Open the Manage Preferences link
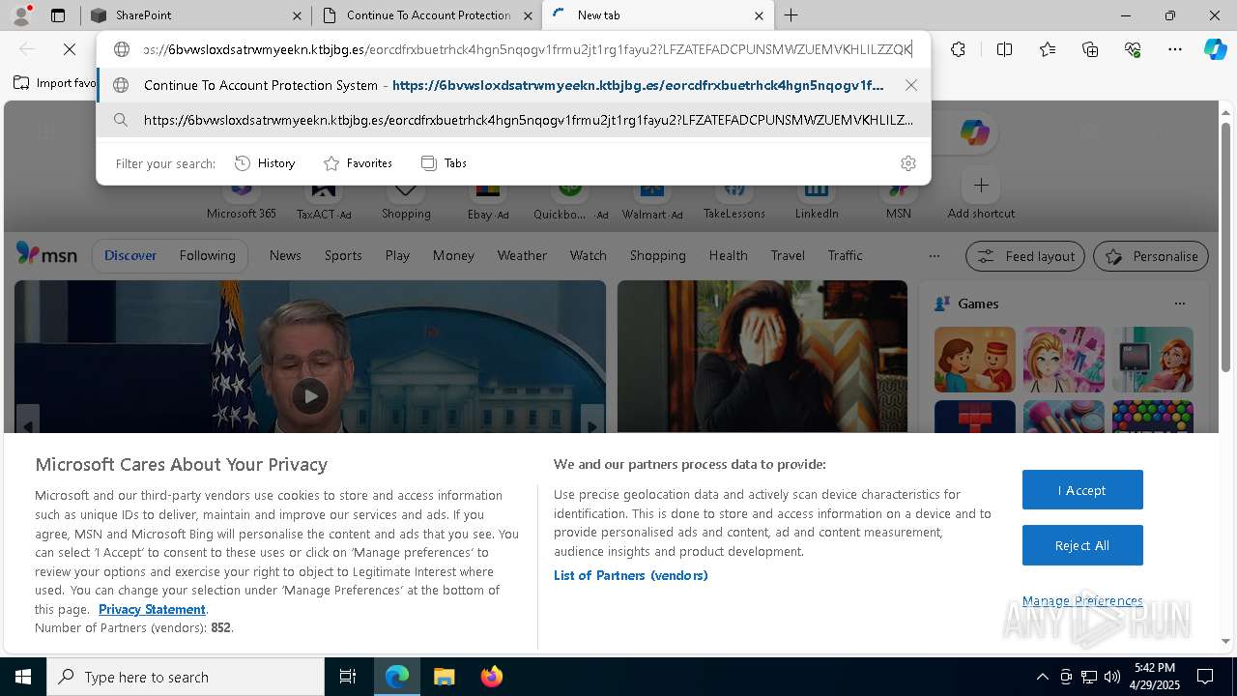This screenshot has width=1237, height=696. [1082, 600]
